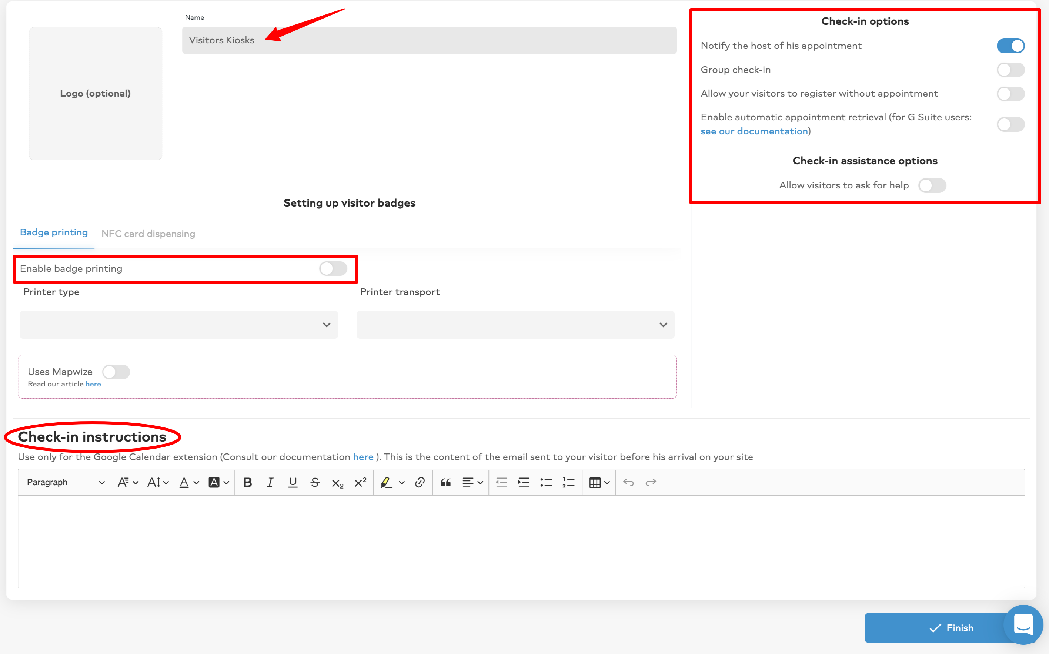Insert a link with the link icon

tap(420, 482)
